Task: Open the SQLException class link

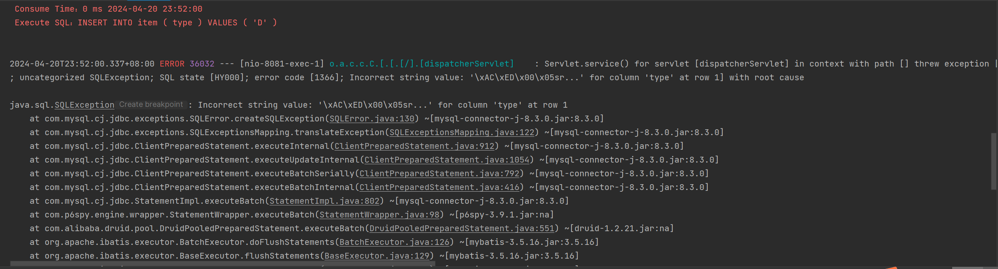Action: point(85,105)
